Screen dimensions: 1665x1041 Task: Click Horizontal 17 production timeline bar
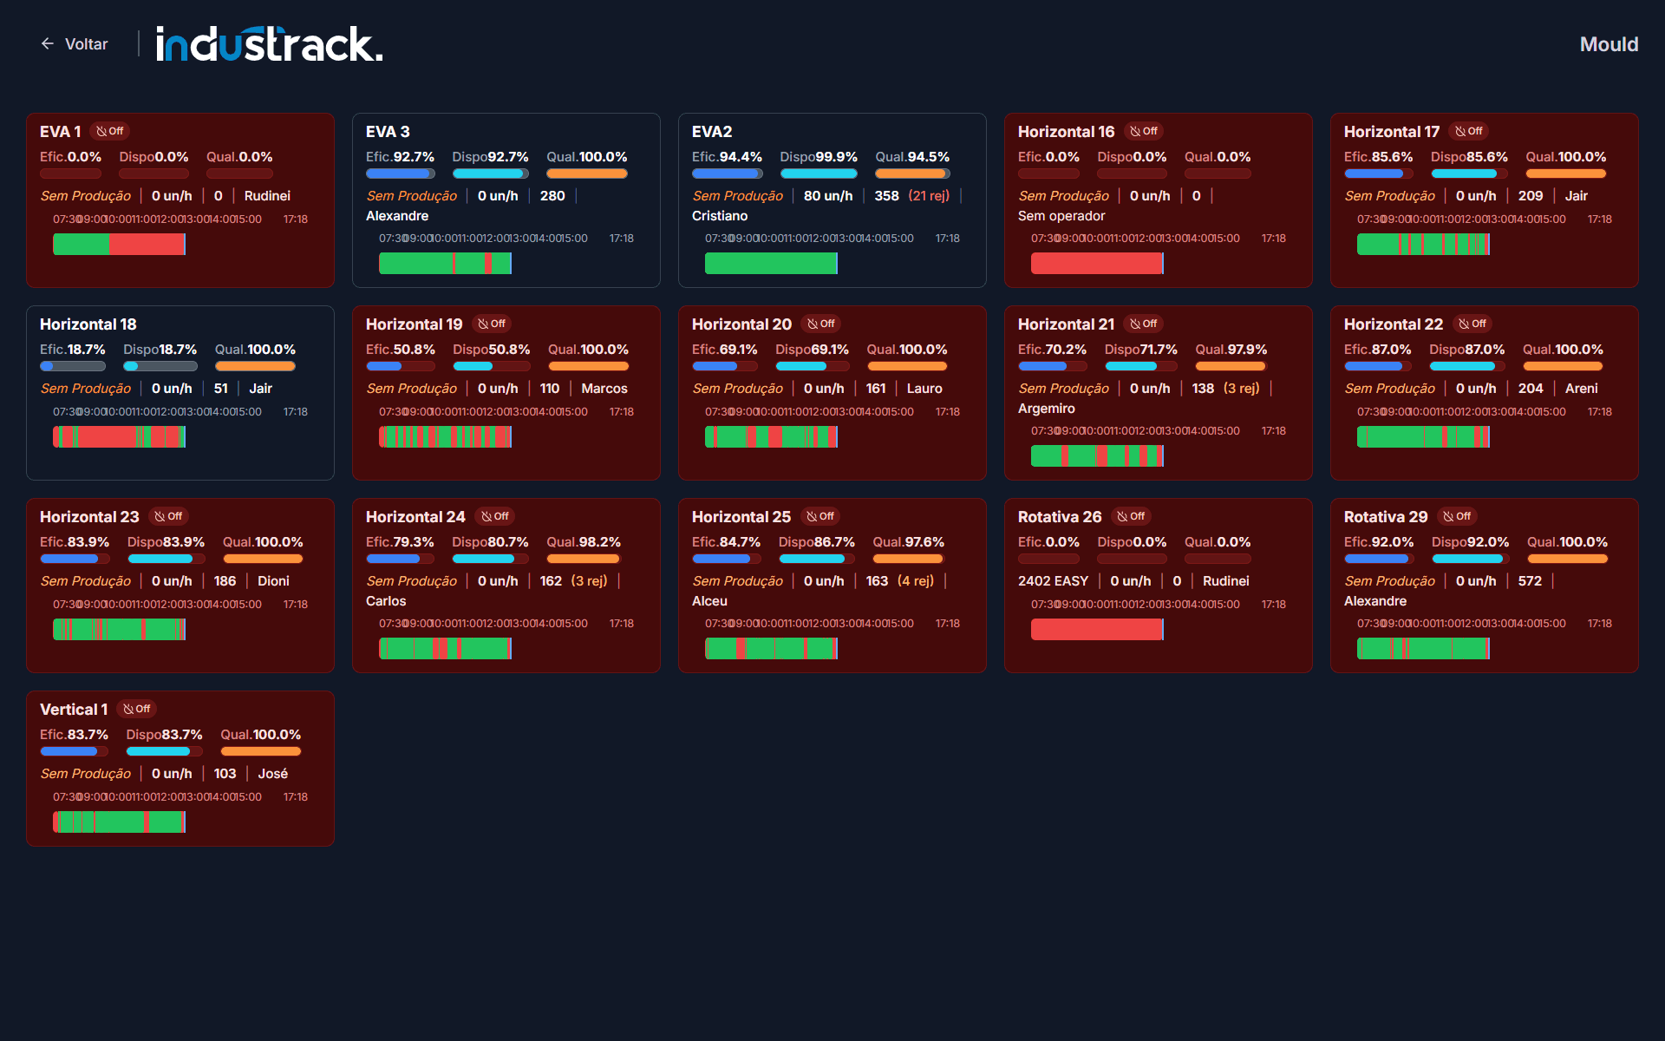coord(1424,245)
